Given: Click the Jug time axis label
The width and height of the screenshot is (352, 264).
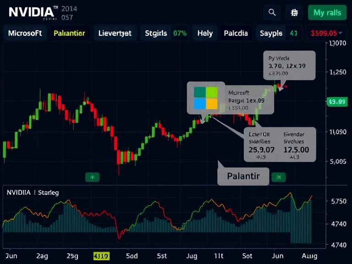Looking at the screenshot, I should tap(192, 256).
